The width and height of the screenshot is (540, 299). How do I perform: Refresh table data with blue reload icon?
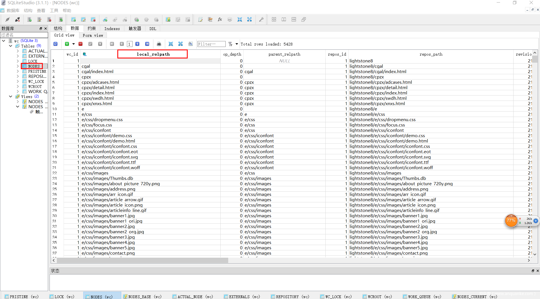(x=55, y=44)
